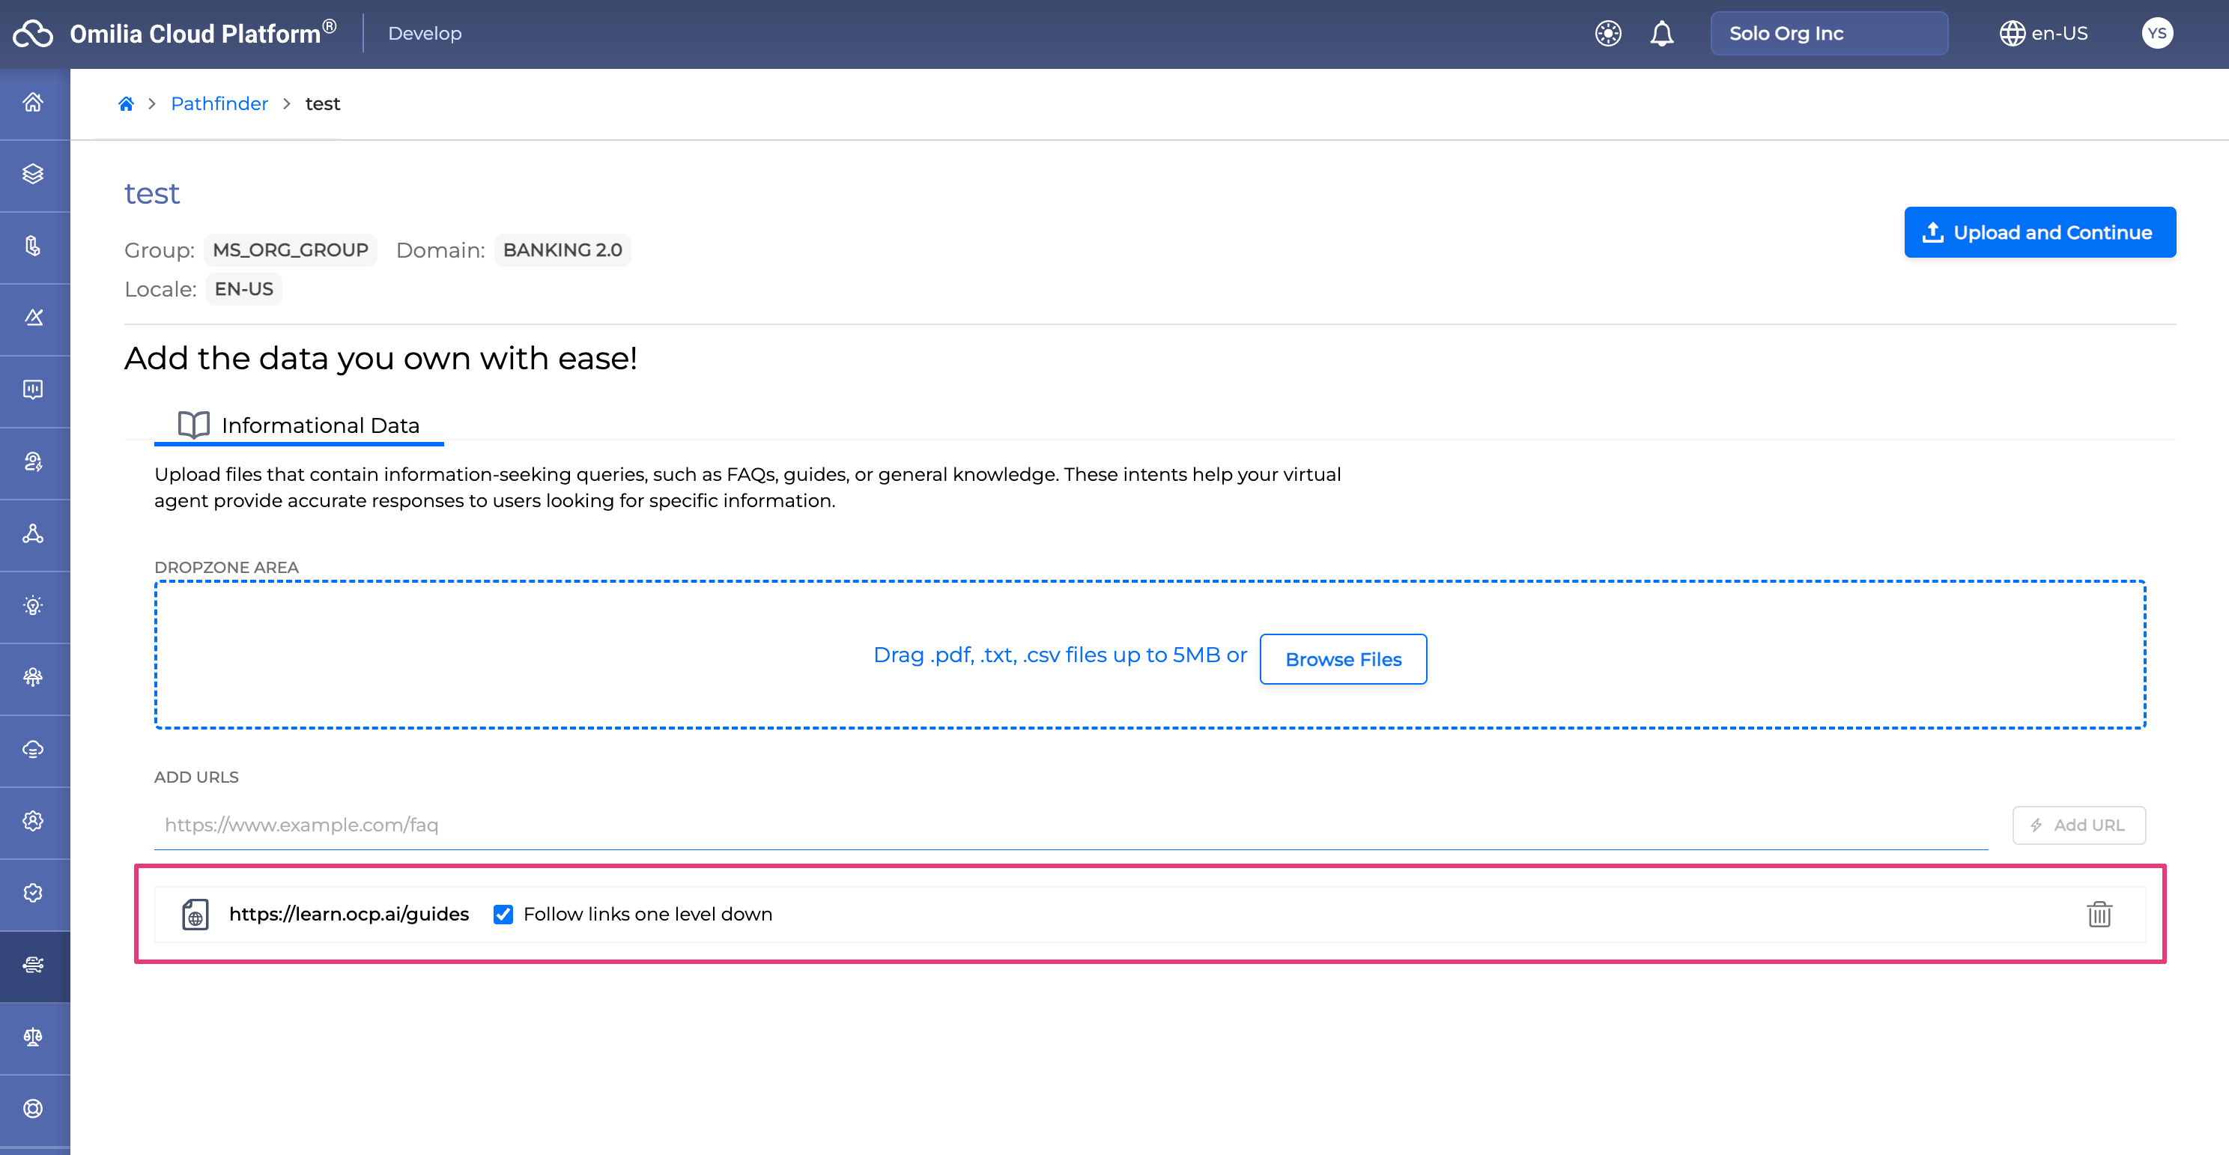Open the en-US language selector

coord(2044,34)
